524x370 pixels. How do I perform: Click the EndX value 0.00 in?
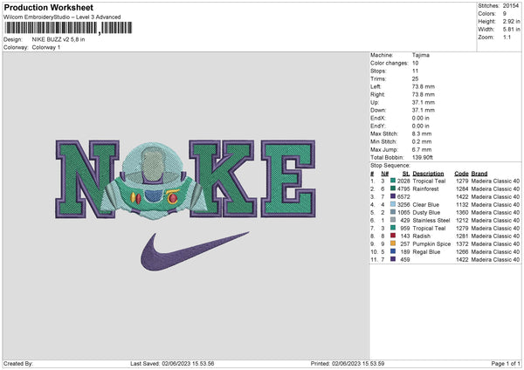coord(421,118)
